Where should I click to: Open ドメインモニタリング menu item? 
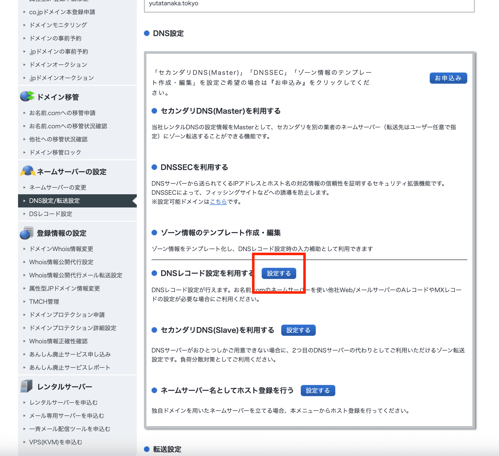pyautogui.click(x=58, y=25)
